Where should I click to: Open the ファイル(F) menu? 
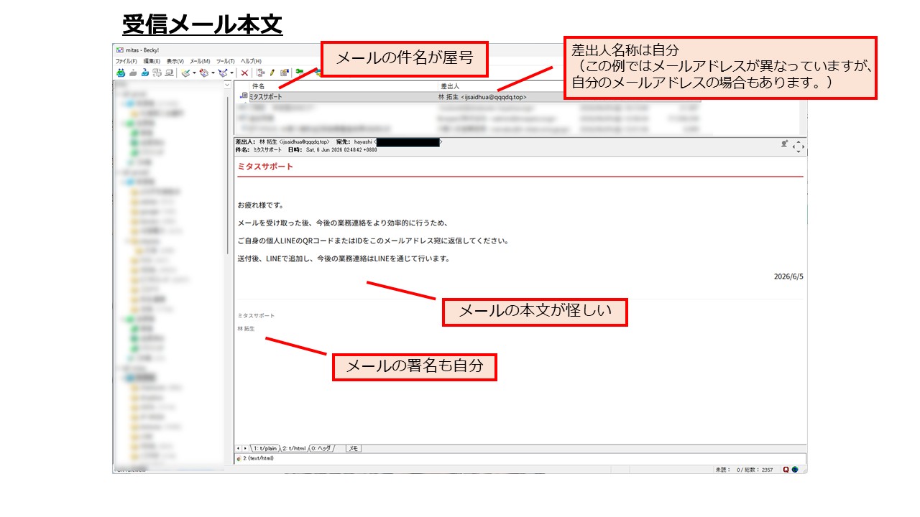pyautogui.click(x=126, y=62)
